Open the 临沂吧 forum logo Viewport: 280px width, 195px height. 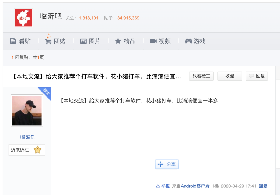[x=24, y=18]
